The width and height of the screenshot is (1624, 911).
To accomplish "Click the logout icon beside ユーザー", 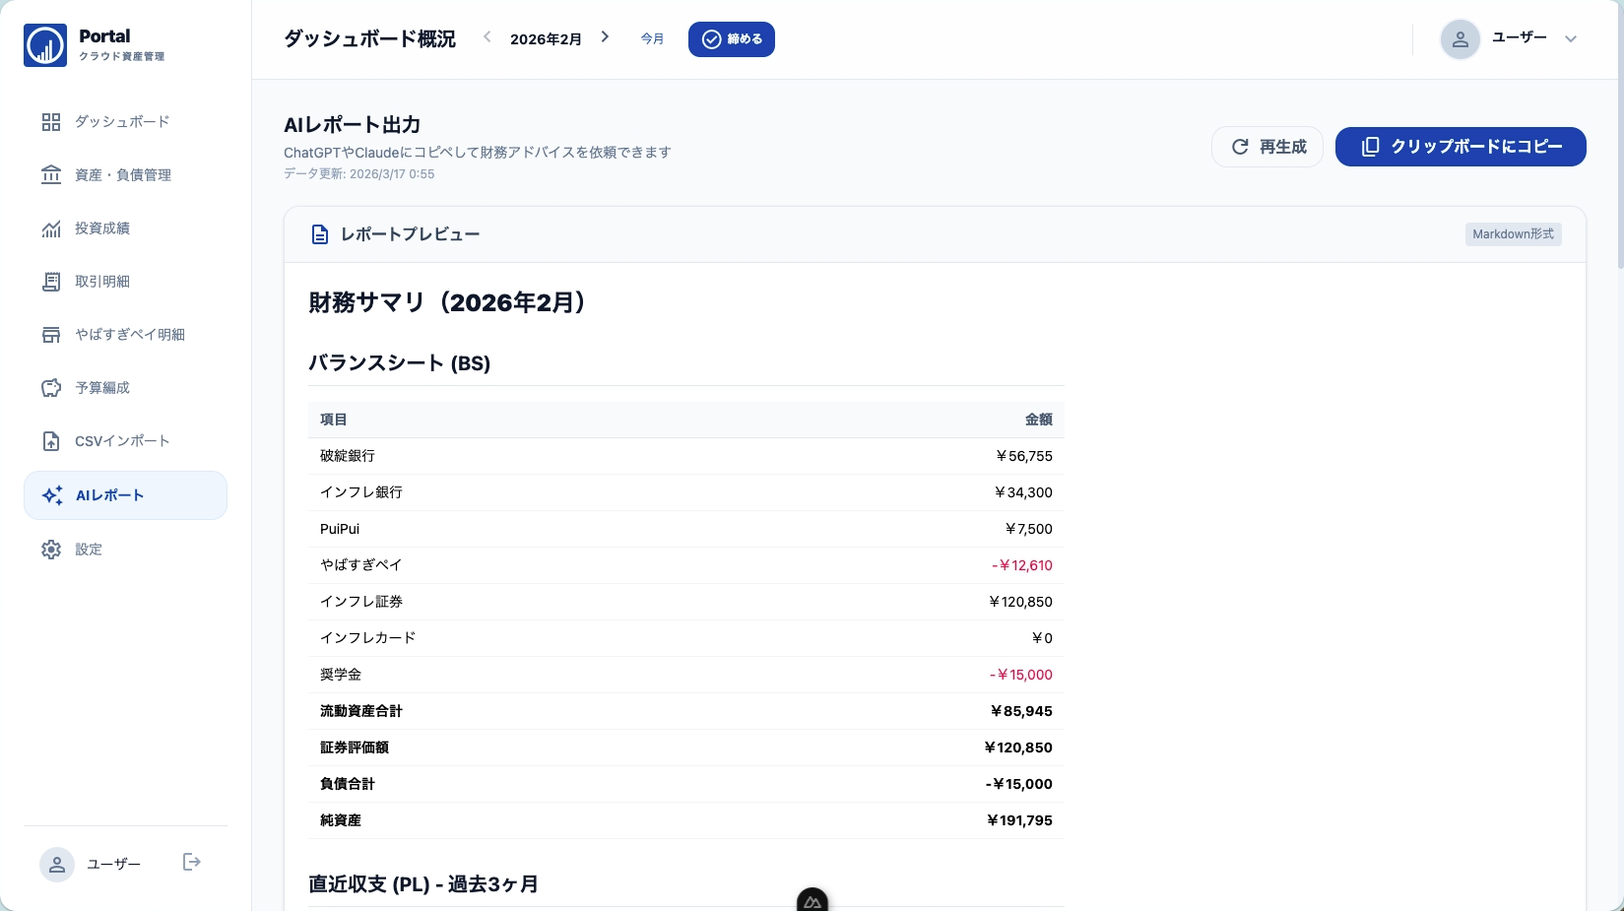I will (x=192, y=863).
